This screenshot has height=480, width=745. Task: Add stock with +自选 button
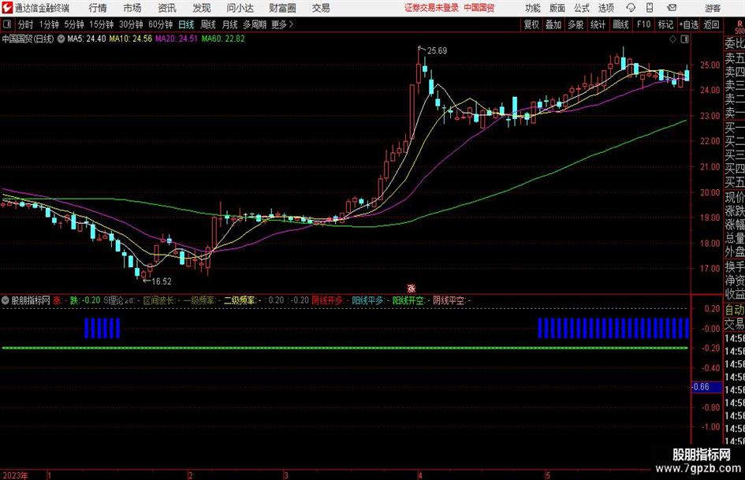[x=688, y=24]
